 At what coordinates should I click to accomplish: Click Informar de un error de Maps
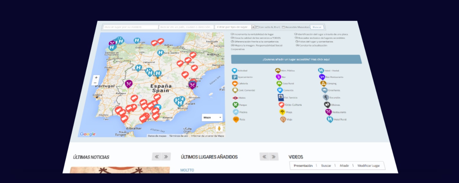click(207, 136)
